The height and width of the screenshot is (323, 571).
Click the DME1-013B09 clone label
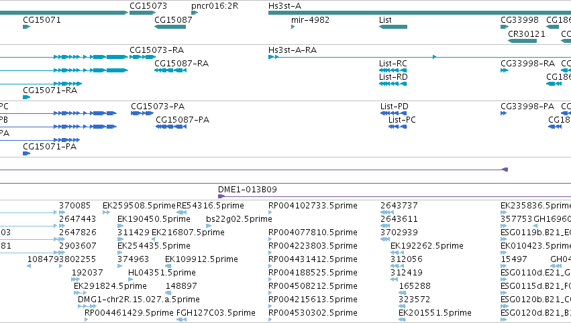[x=248, y=190]
